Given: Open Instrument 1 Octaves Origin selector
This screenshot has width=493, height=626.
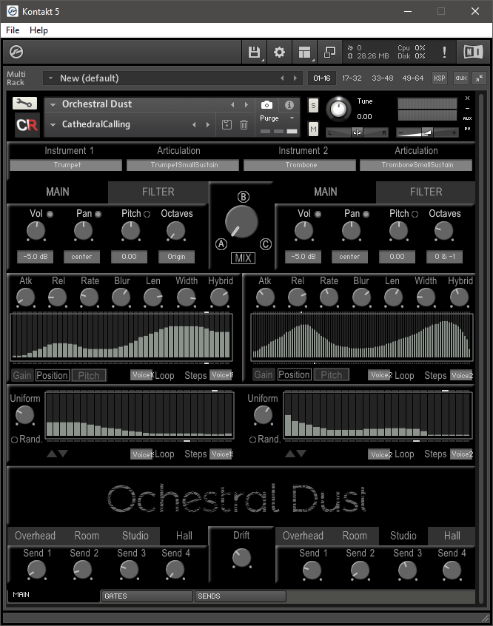Looking at the screenshot, I should click(x=176, y=257).
